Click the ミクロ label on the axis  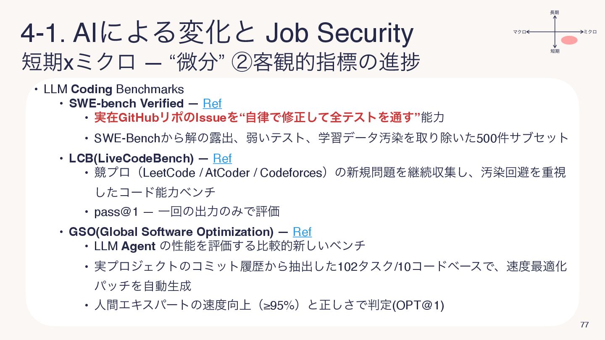(590, 32)
